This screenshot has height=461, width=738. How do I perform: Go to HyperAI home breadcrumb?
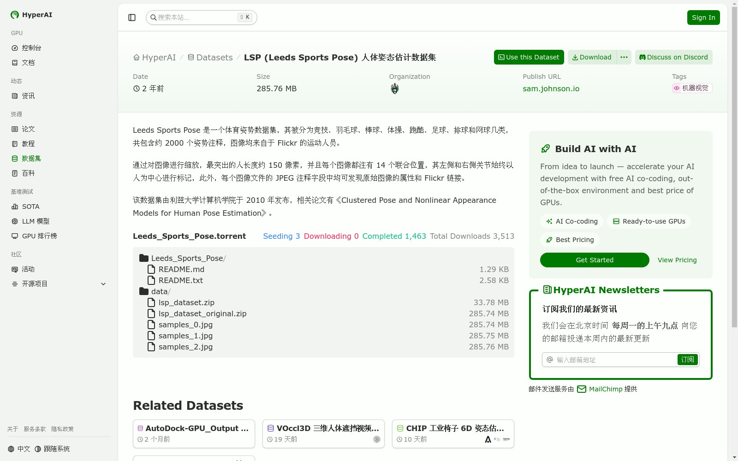coord(155,58)
